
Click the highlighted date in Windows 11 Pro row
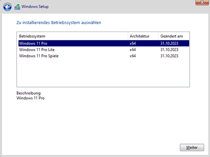(x=169, y=43)
